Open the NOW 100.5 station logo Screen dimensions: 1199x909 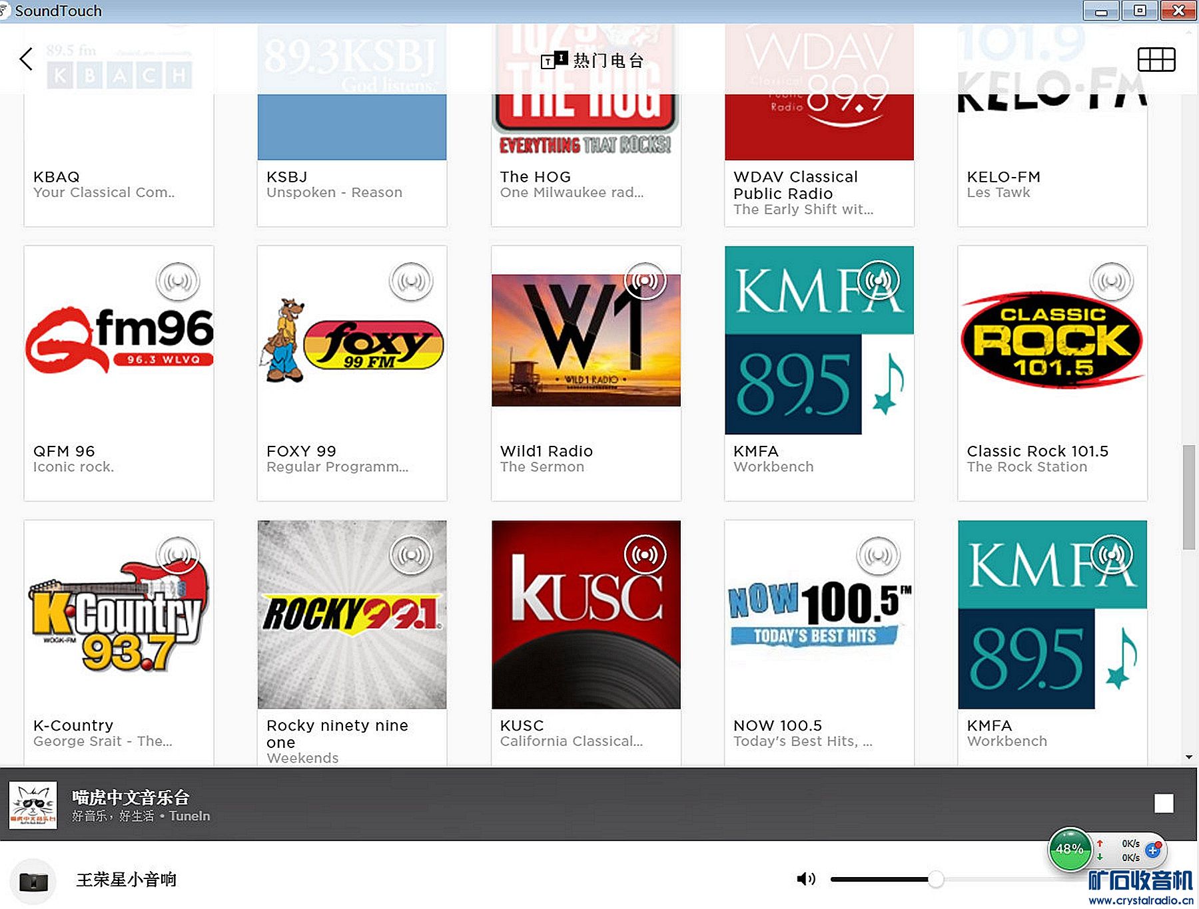point(819,615)
